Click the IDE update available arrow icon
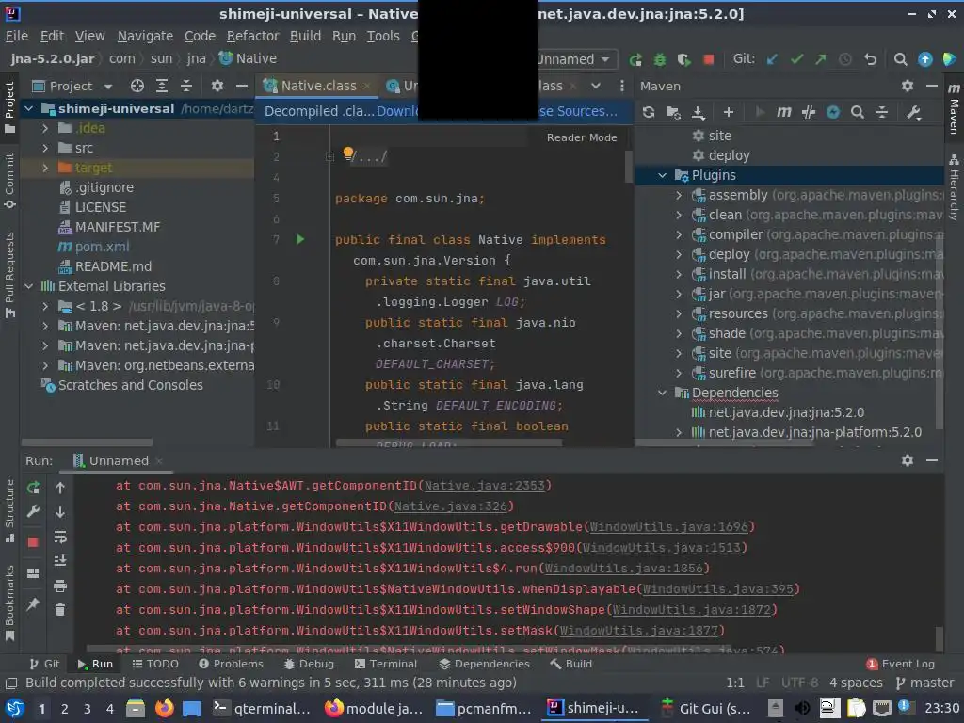This screenshot has height=723, width=964. pos(924,59)
